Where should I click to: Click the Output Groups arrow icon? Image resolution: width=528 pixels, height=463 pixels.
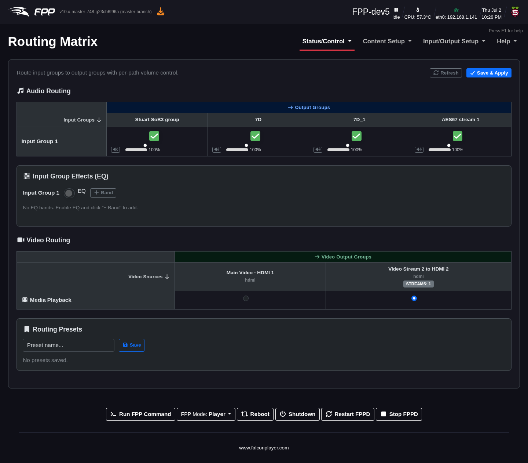click(290, 108)
